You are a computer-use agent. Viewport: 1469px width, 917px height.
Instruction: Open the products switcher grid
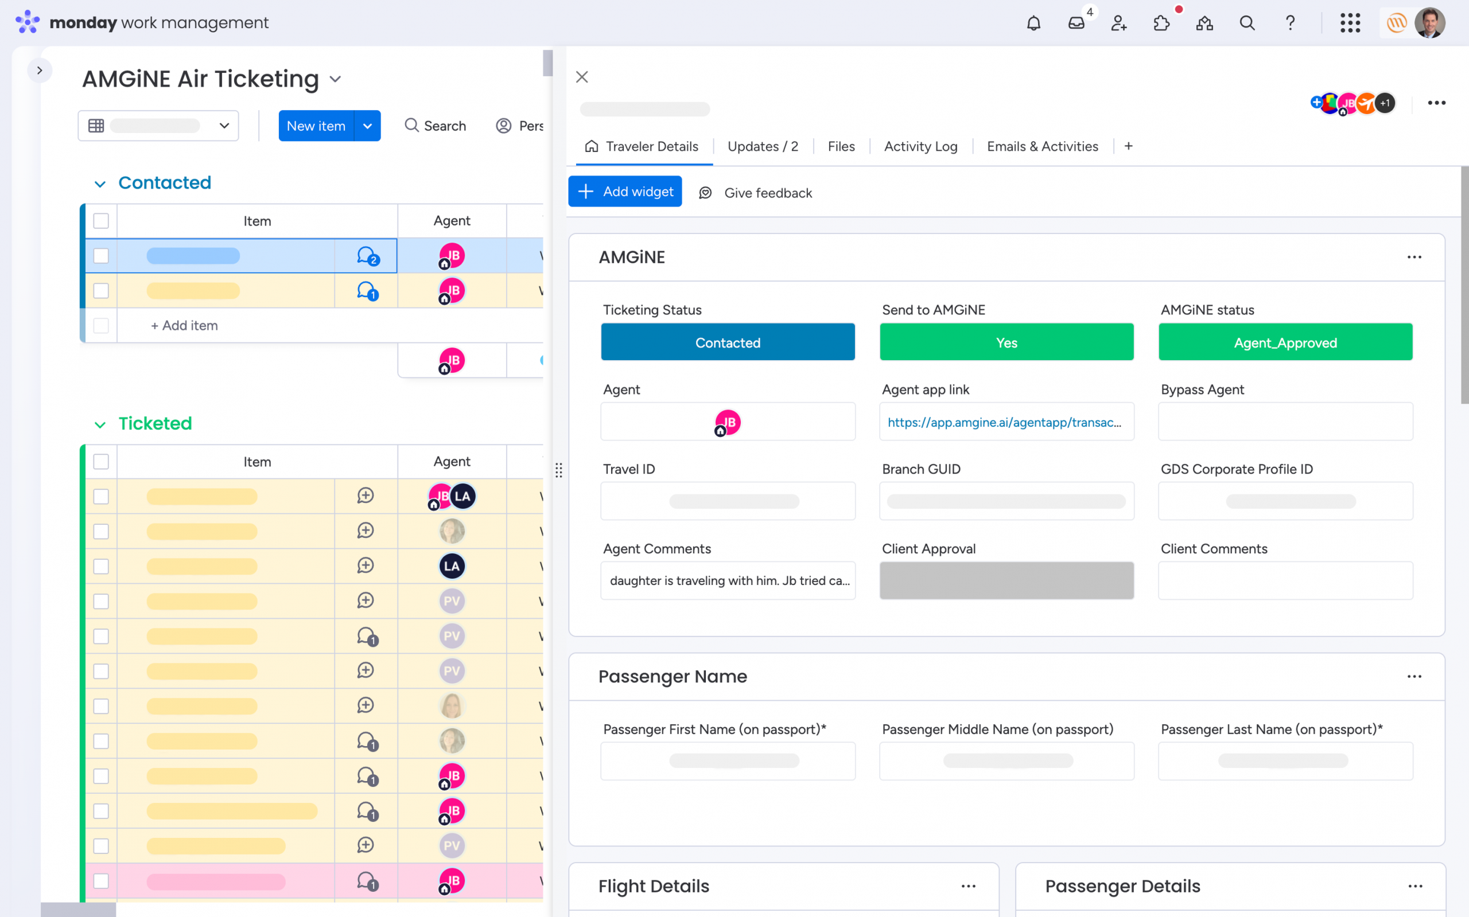1350,23
